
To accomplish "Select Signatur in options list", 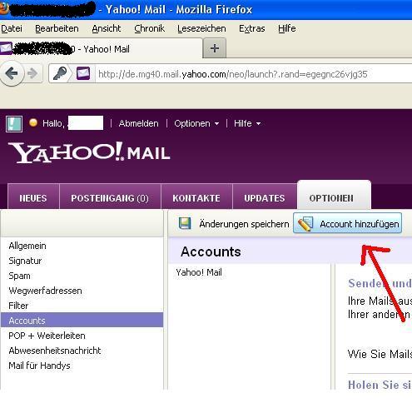I will [x=25, y=261].
